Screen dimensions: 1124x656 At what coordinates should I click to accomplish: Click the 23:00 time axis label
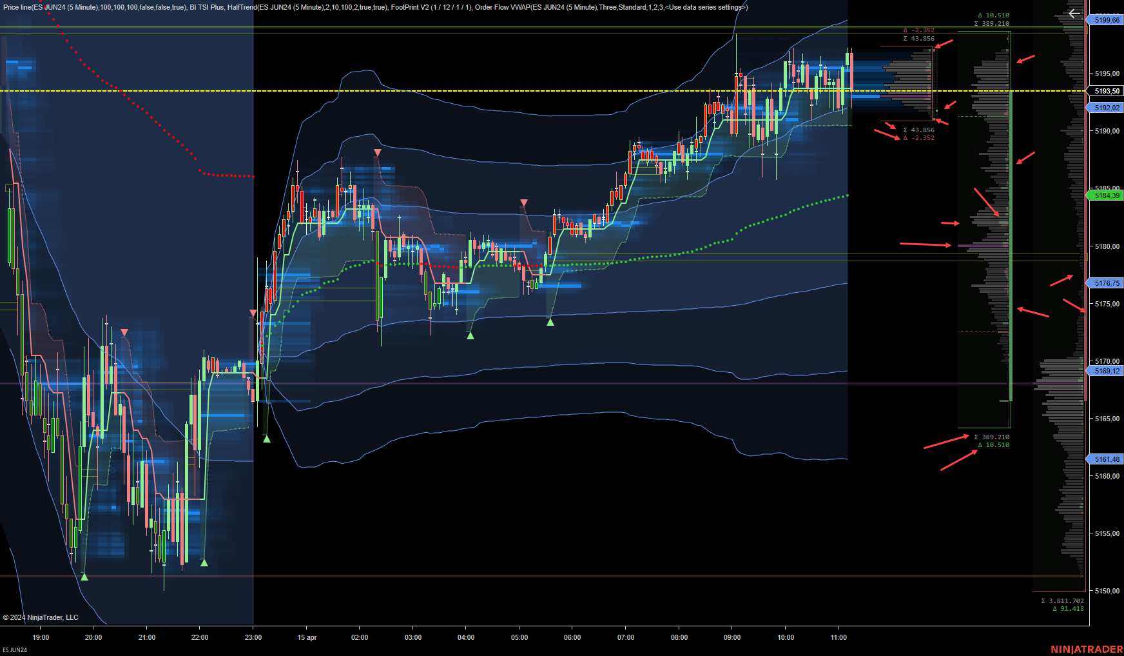(x=253, y=637)
